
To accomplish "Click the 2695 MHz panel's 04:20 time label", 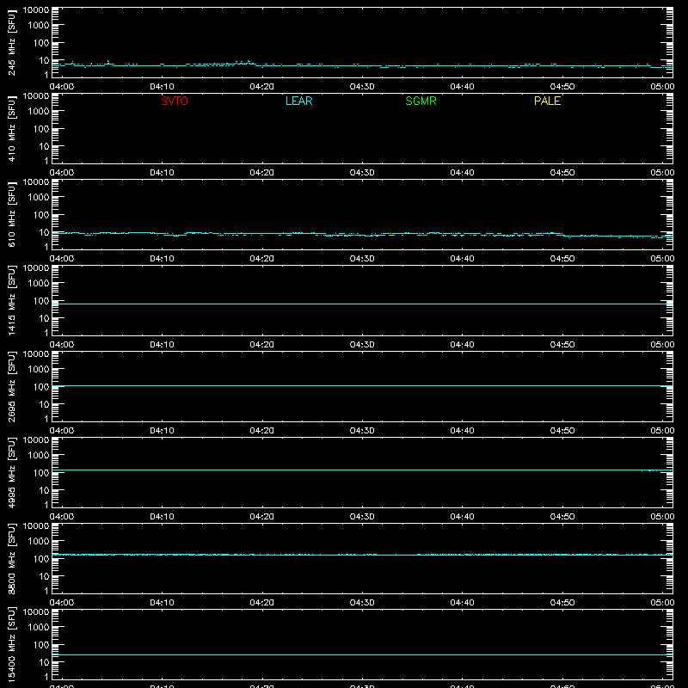I will coord(262,431).
